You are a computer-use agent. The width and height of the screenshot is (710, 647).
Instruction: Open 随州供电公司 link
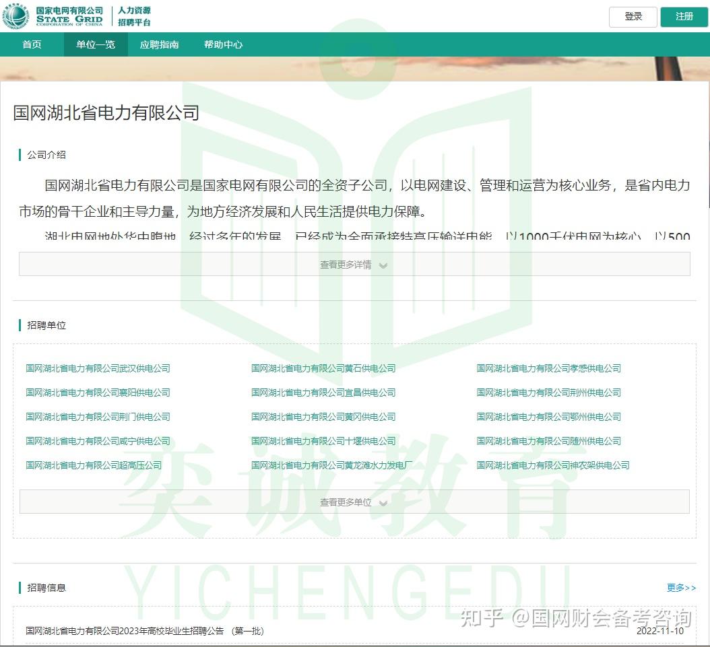click(548, 441)
